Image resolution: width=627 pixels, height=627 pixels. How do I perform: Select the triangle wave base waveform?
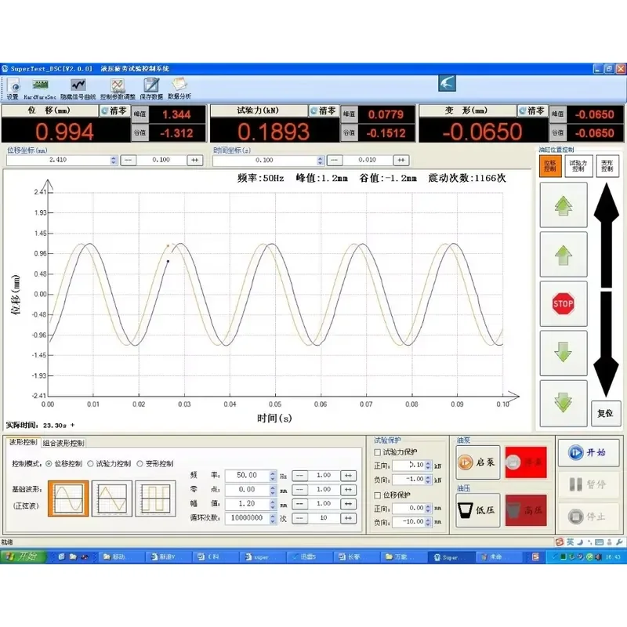[x=112, y=498]
